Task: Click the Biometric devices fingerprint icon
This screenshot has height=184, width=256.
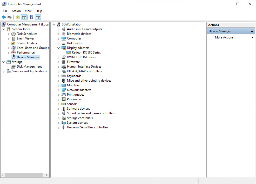Action: (64, 34)
